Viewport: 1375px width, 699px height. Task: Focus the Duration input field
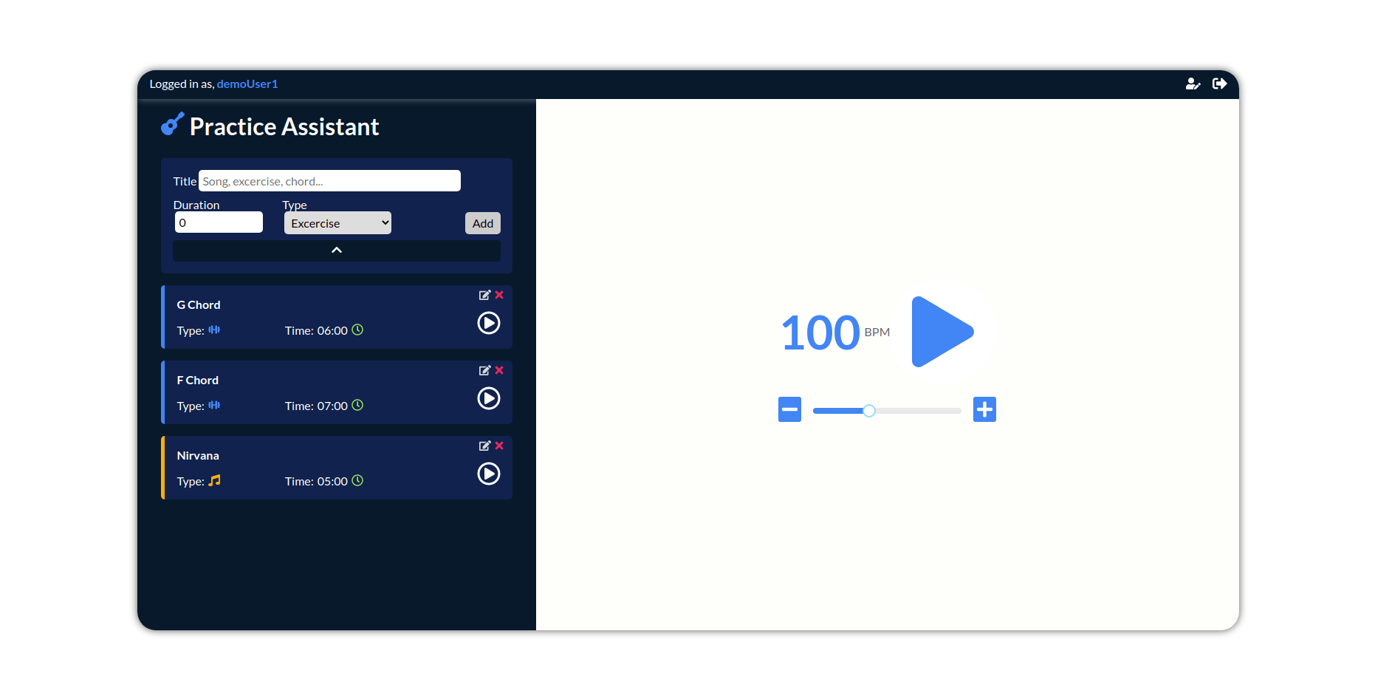[219, 222]
